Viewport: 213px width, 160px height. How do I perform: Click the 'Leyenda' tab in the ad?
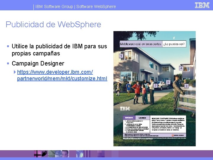click(x=142, y=118)
